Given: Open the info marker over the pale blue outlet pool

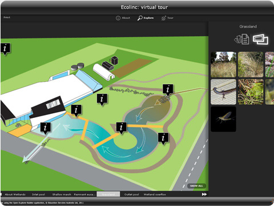Looking at the screenshot, I should 45,128.
